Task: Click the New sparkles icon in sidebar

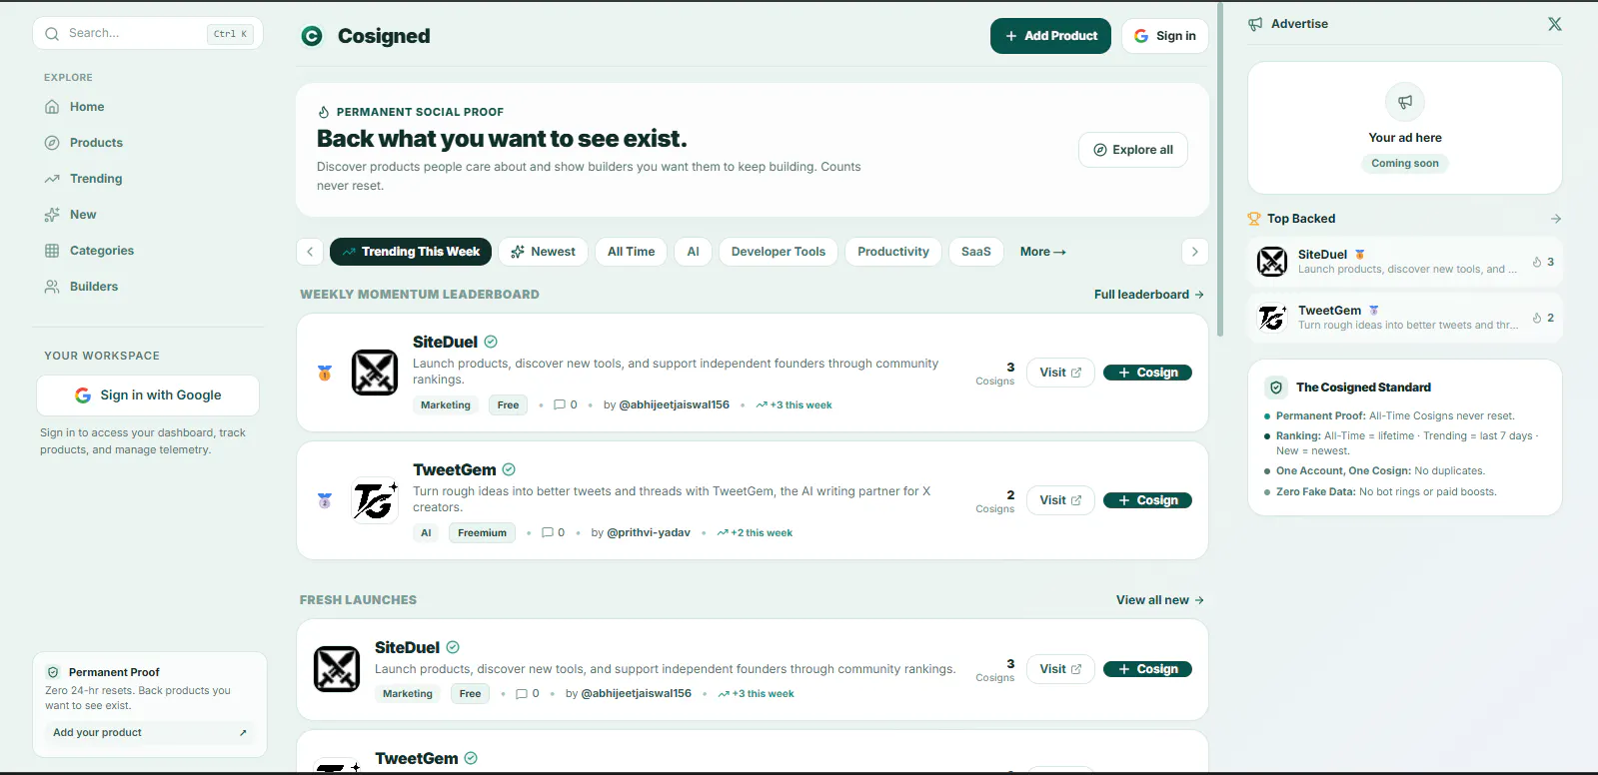Action: (x=52, y=215)
